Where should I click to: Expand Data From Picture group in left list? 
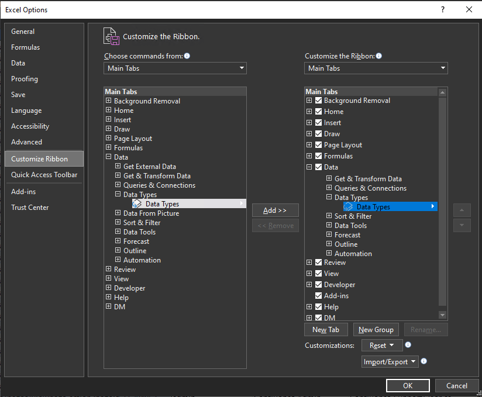(x=118, y=213)
